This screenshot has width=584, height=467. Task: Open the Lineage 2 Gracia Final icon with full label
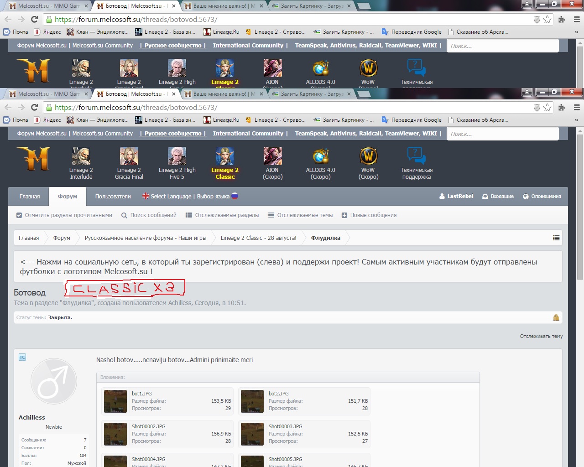click(129, 163)
